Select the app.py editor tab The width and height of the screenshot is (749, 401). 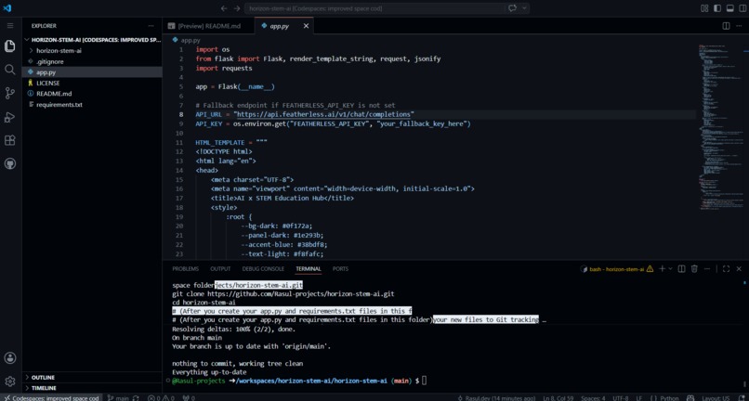tap(279, 26)
